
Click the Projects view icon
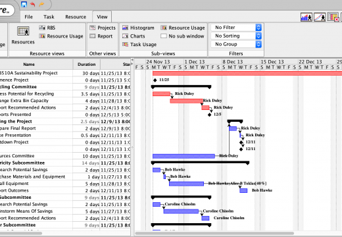pos(93,28)
